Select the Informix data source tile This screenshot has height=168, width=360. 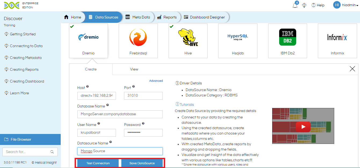(337, 41)
